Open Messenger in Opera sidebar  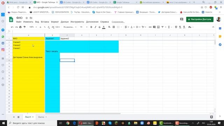(3, 30)
